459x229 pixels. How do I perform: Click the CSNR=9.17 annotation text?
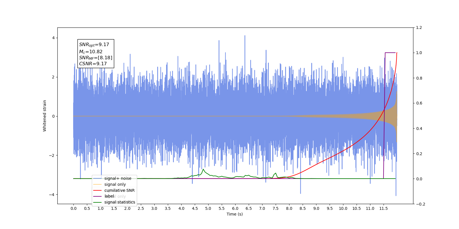click(x=93, y=64)
